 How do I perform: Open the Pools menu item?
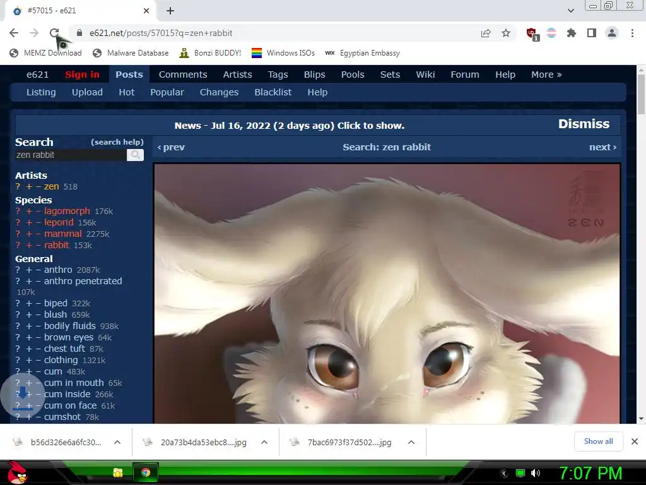[x=353, y=75]
